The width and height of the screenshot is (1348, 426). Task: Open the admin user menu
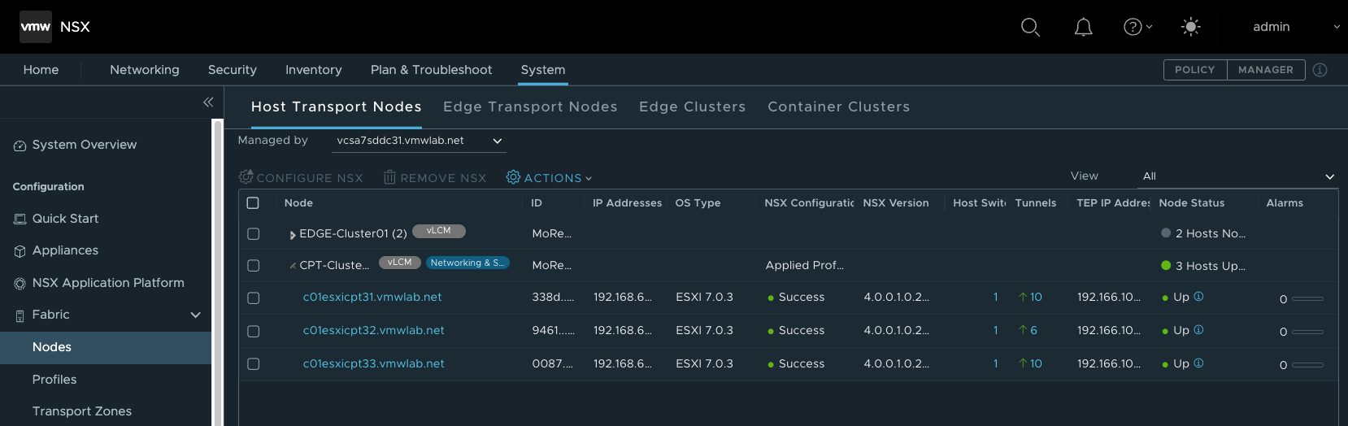click(1296, 27)
